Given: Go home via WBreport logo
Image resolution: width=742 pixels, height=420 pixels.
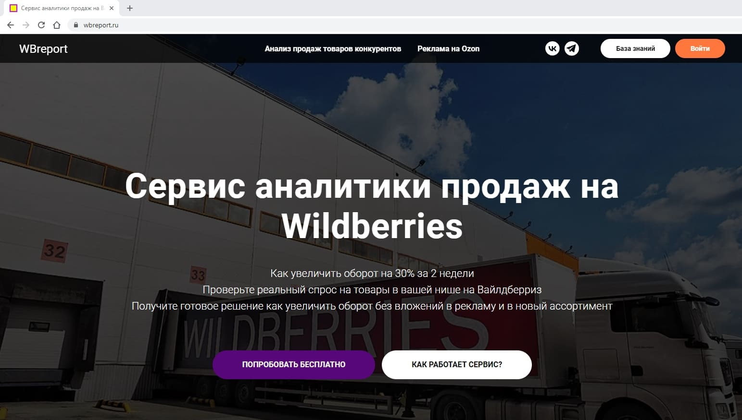Looking at the screenshot, I should (x=43, y=49).
